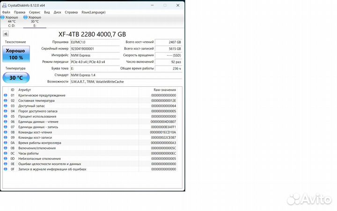The image size is (337, 211).
Task: Click the Интерфейс field NVM Express
Action: point(95,55)
